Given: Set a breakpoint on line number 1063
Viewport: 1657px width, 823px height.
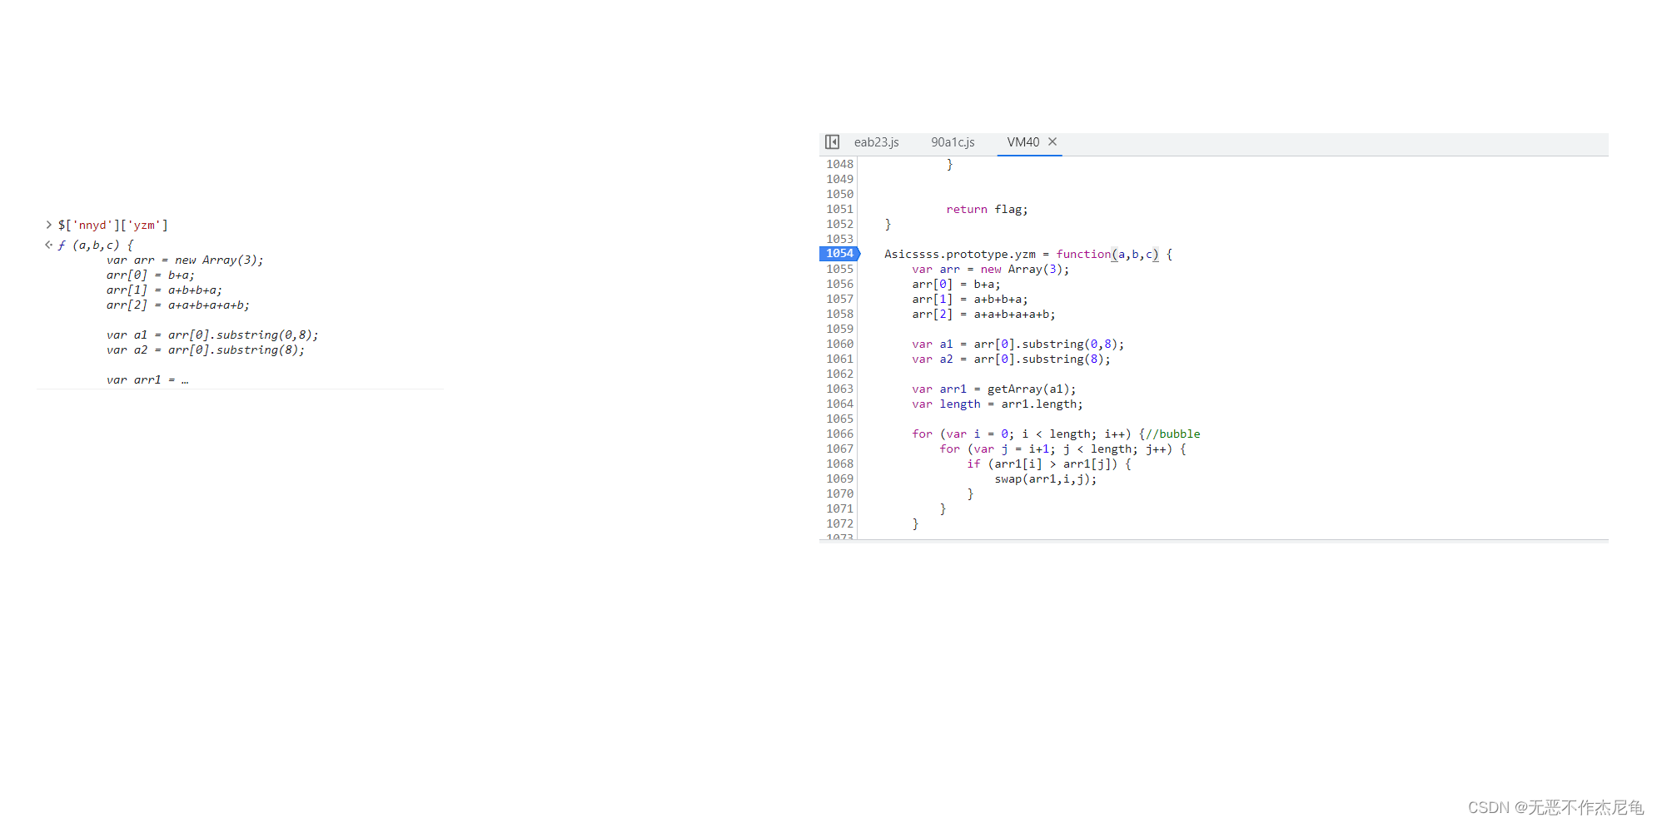Looking at the screenshot, I should 839,389.
